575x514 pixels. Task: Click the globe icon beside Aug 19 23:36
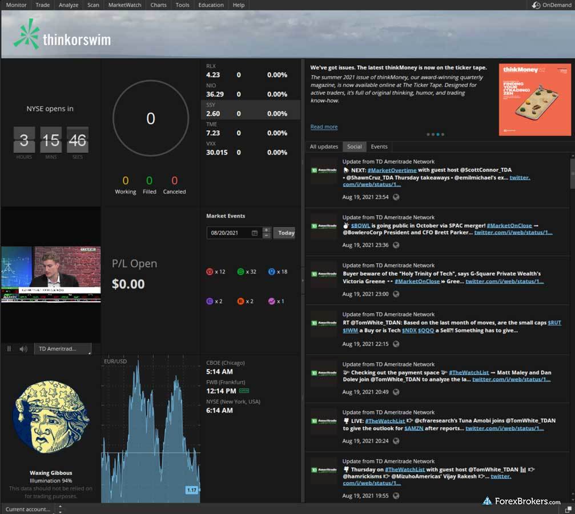396,245
